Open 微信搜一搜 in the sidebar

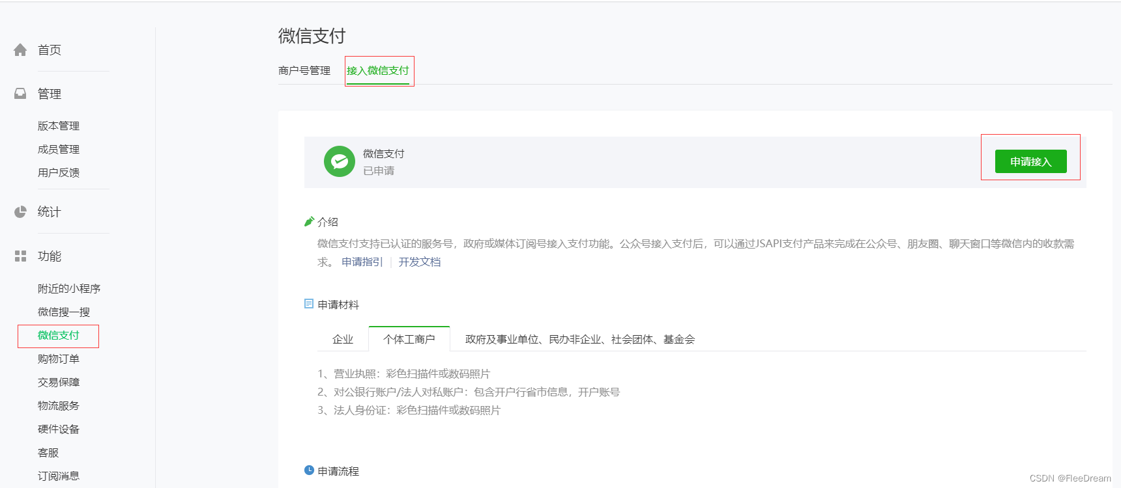pos(64,312)
